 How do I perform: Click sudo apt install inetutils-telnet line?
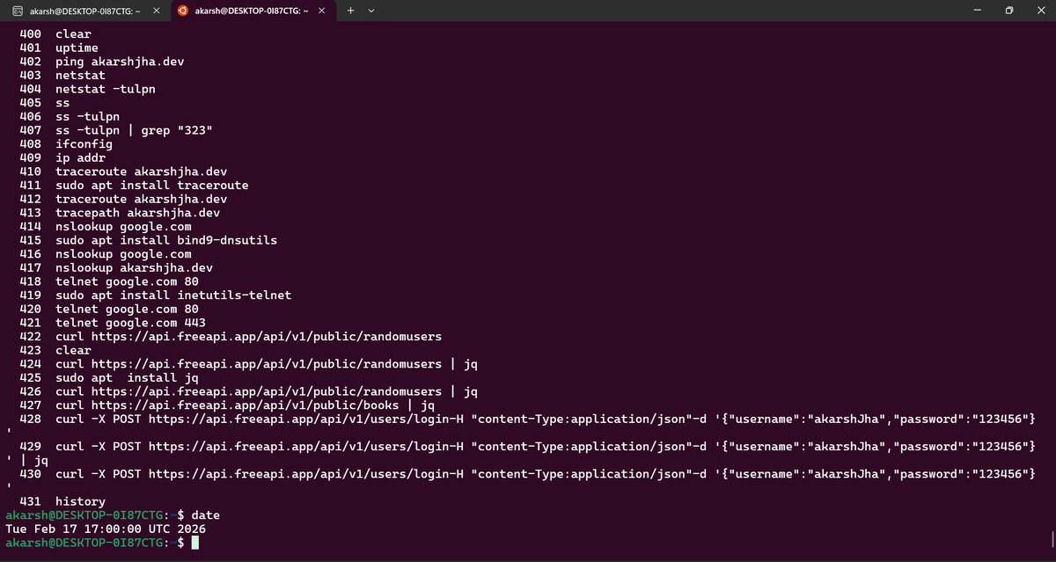[x=155, y=295]
